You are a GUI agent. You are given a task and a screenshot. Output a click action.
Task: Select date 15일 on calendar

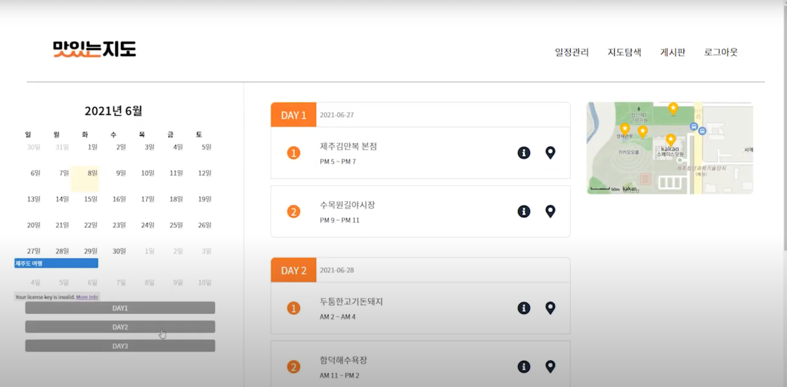coord(90,199)
